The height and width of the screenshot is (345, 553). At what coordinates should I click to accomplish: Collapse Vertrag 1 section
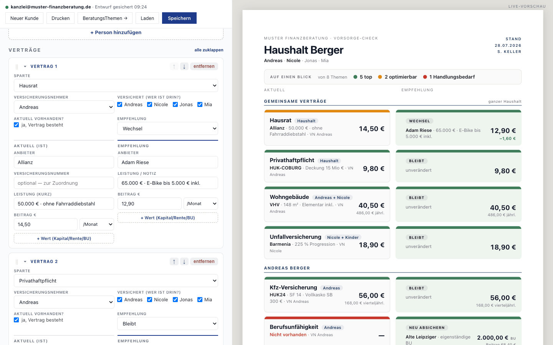click(25, 66)
